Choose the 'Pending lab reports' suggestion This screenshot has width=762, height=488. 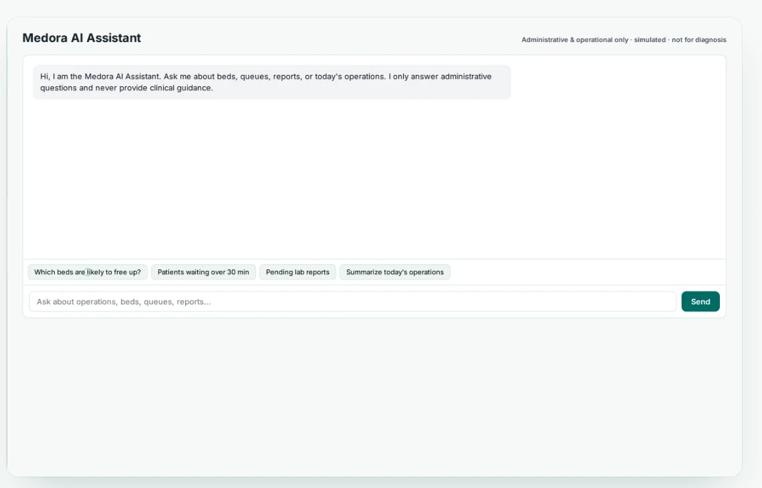(x=297, y=272)
